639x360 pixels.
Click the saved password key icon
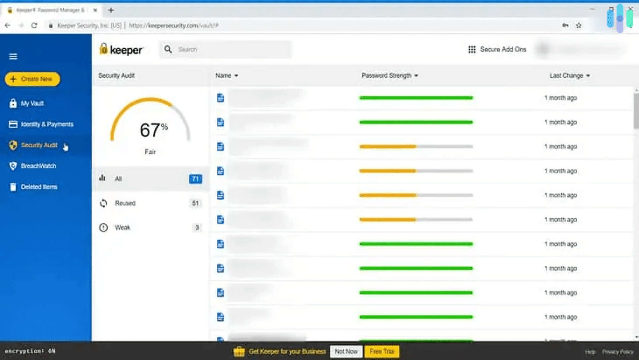click(x=565, y=26)
